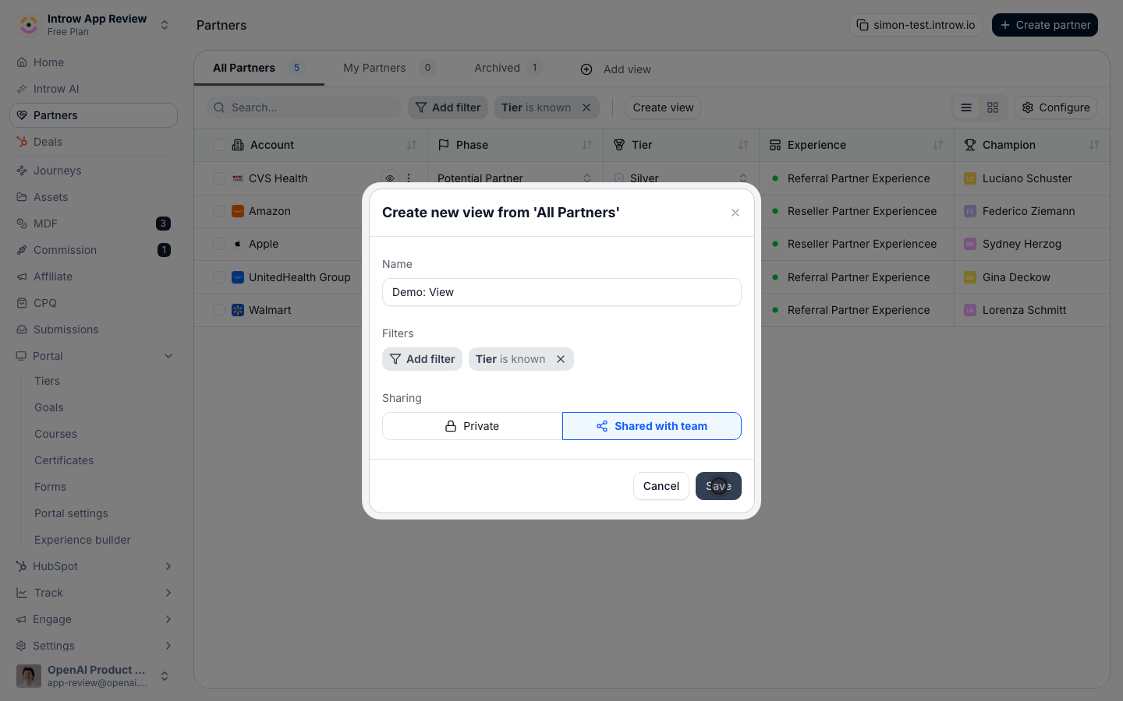Image resolution: width=1123 pixels, height=701 pixels.
Task: Edit the view Name field
Action: [x=561, y=292]
